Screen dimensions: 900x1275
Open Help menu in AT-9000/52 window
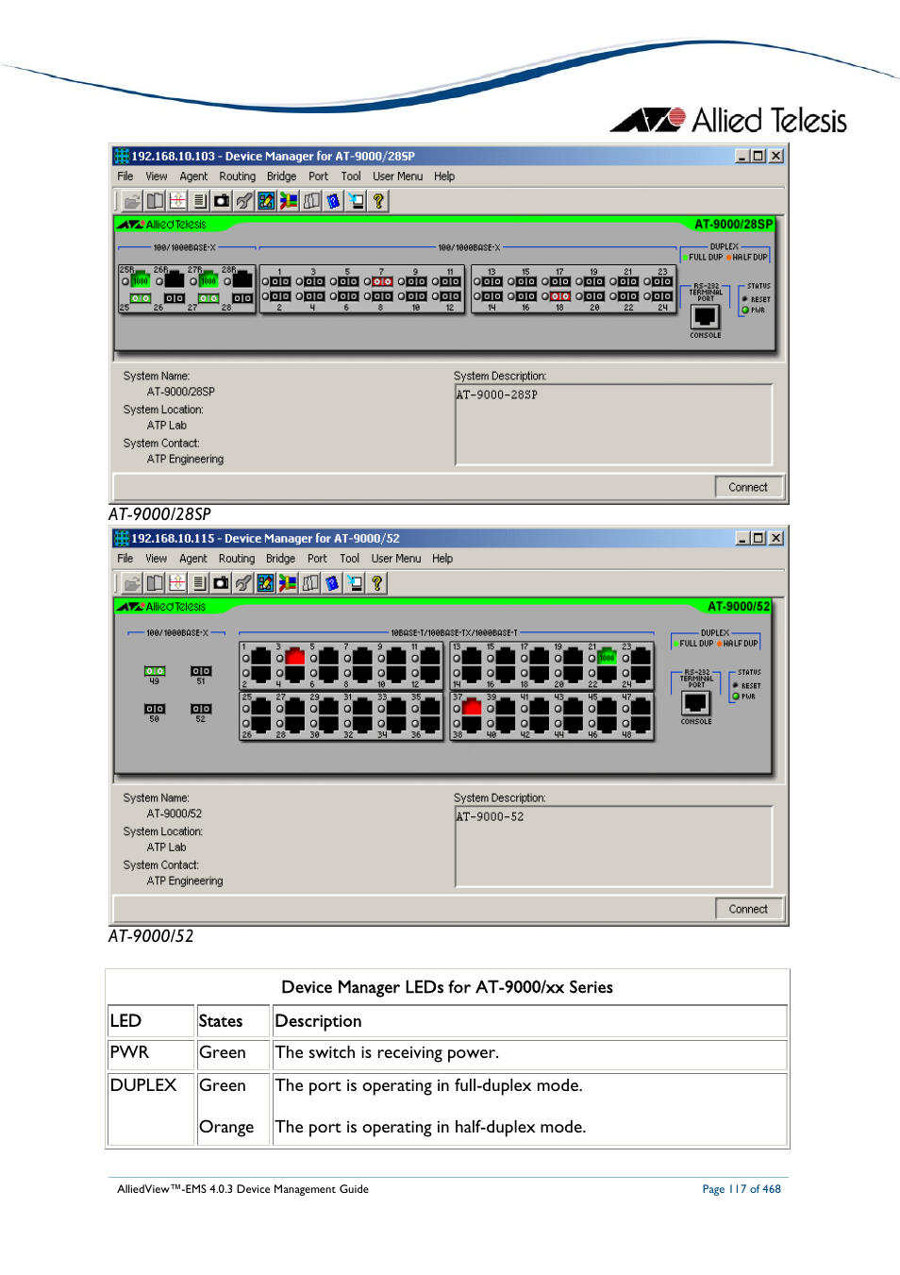(x=442, y=559)
